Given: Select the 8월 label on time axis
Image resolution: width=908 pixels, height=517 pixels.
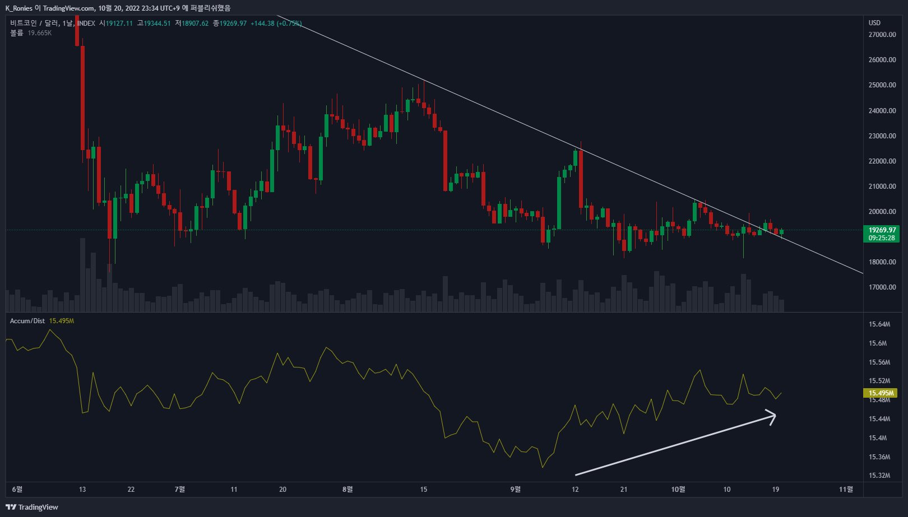Looking at the screenshot, I should coord(348,490).
